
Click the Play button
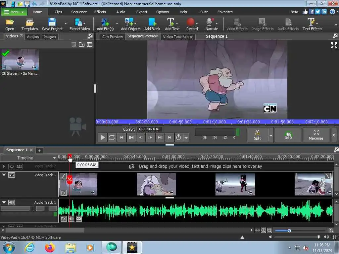point(103,137)
